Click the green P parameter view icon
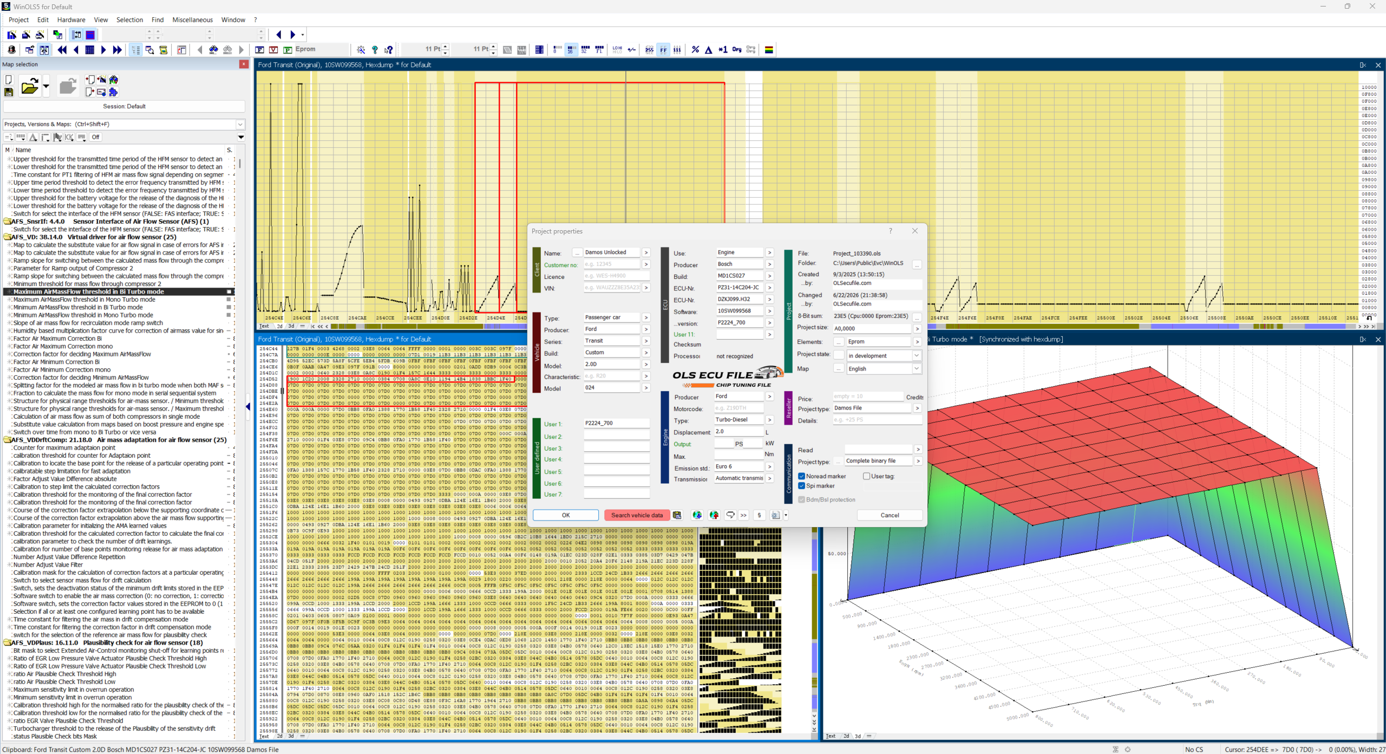 tap(287, 50)
